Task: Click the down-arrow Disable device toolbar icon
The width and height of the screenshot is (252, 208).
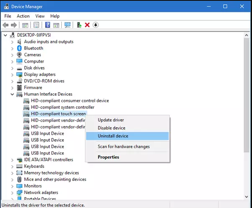Action: click(x=96, y=25)
